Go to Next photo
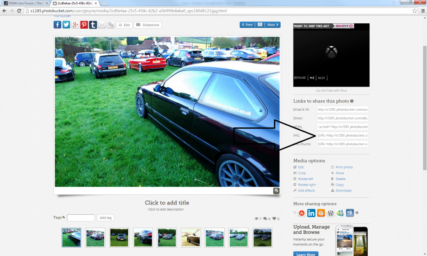The width and height of the screenshot is (427, 256). point(273,25)
